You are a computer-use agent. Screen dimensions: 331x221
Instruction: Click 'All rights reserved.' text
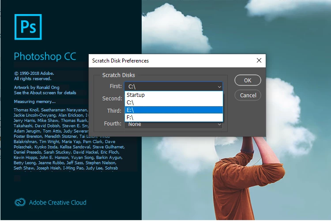[33, 78]
